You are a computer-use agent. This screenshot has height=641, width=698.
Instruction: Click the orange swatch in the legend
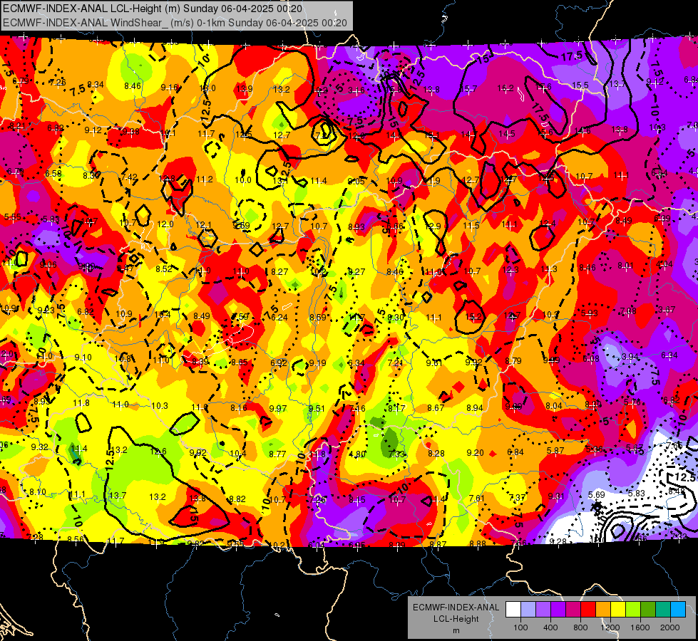(x=603, y=609)
